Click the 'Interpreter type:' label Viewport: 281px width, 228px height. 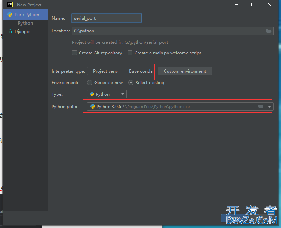tap(68, 71)
